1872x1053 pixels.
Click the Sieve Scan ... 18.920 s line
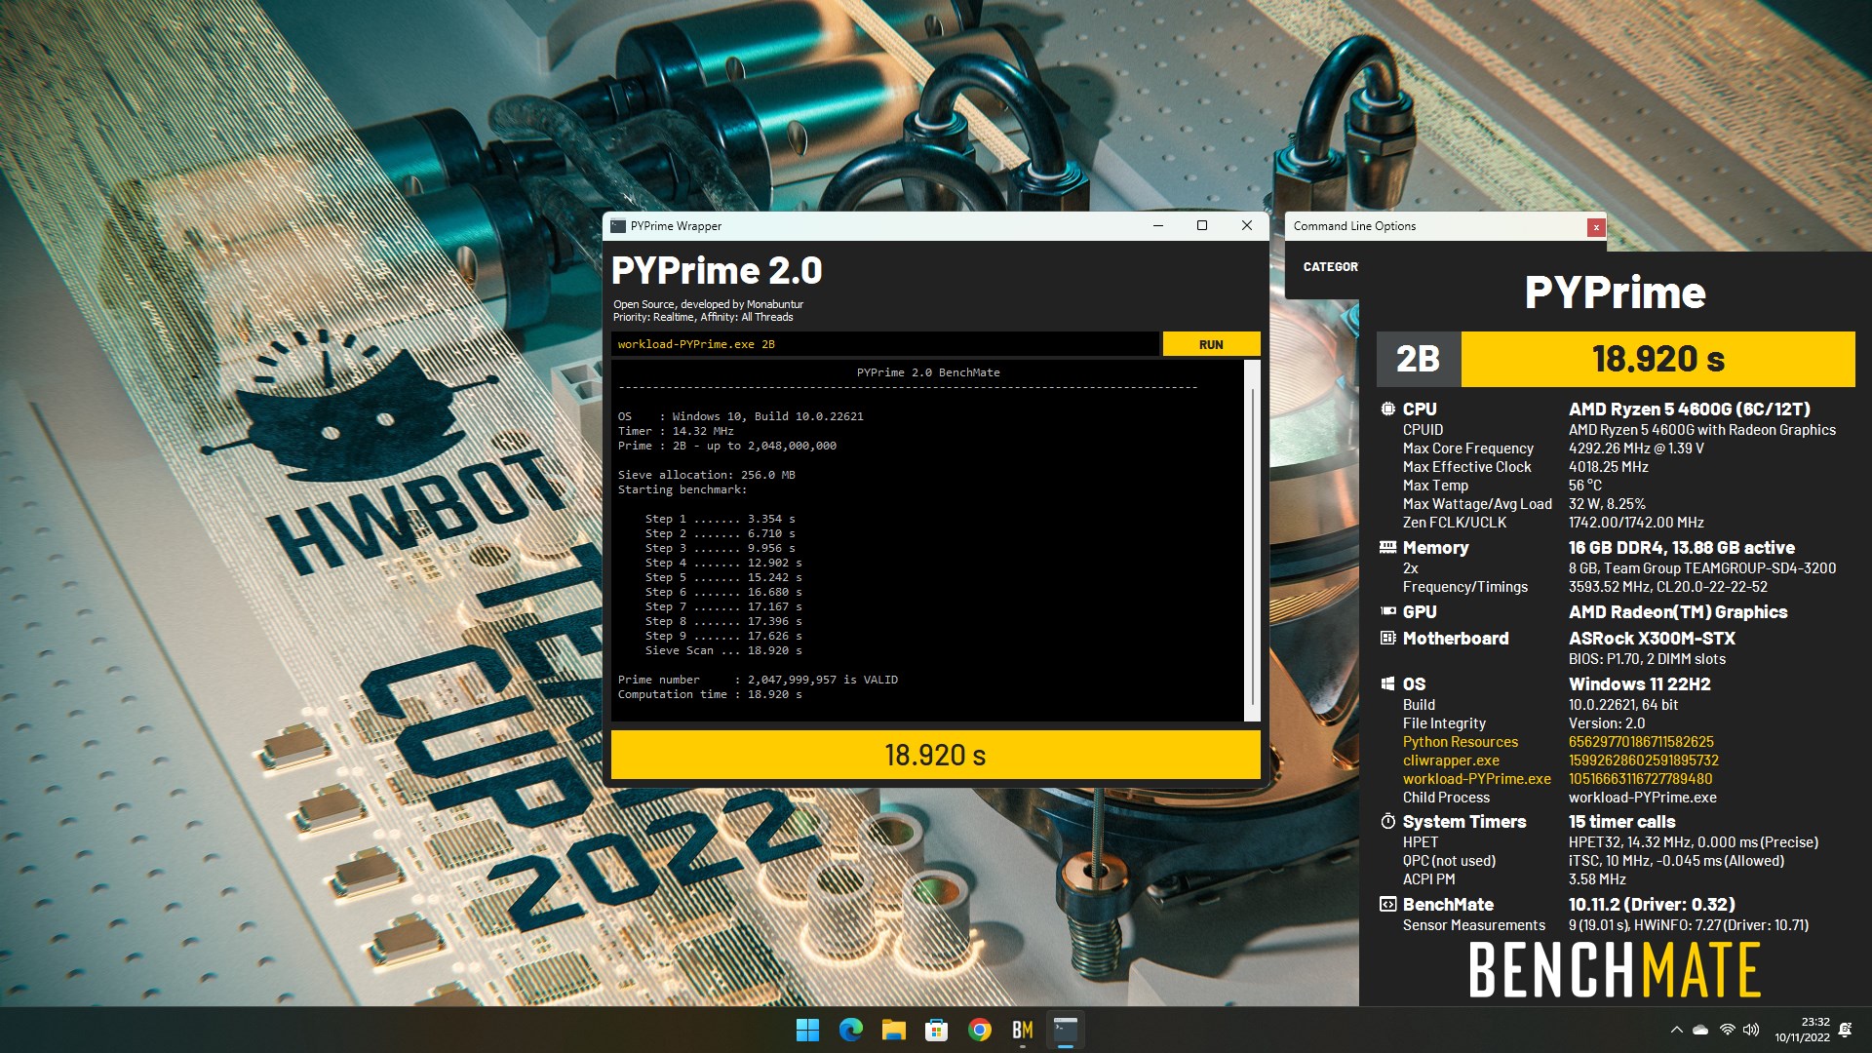(x=723, y=650)
